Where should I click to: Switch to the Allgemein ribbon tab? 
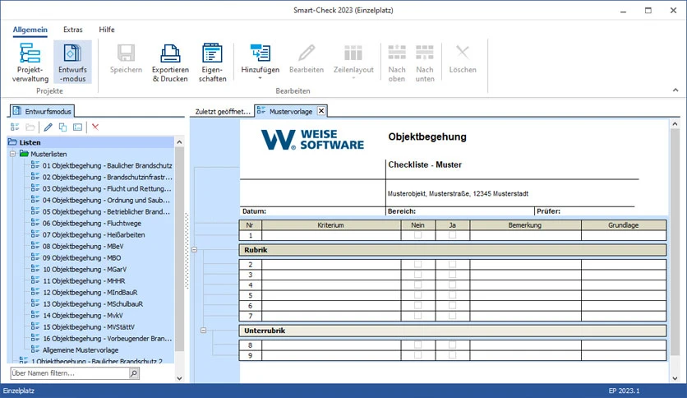pyautogui.click(x=30, y=30)
